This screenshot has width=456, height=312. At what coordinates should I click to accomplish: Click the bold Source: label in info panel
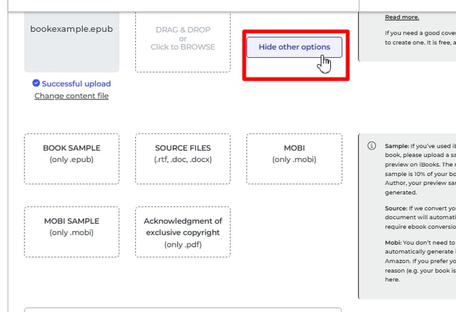(x=396, y=208)
